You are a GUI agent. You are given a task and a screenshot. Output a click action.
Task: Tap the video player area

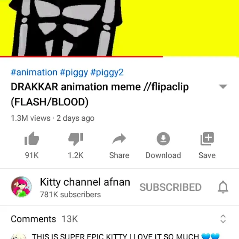point(119,28)
